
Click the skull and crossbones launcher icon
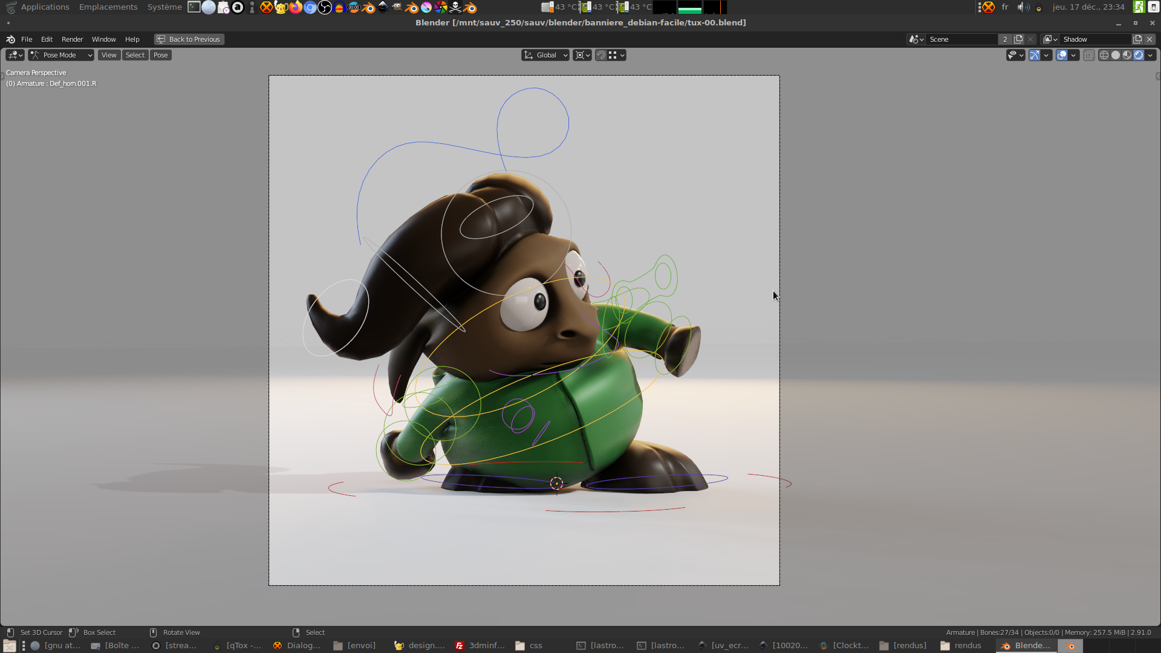(x=455, y=7)
